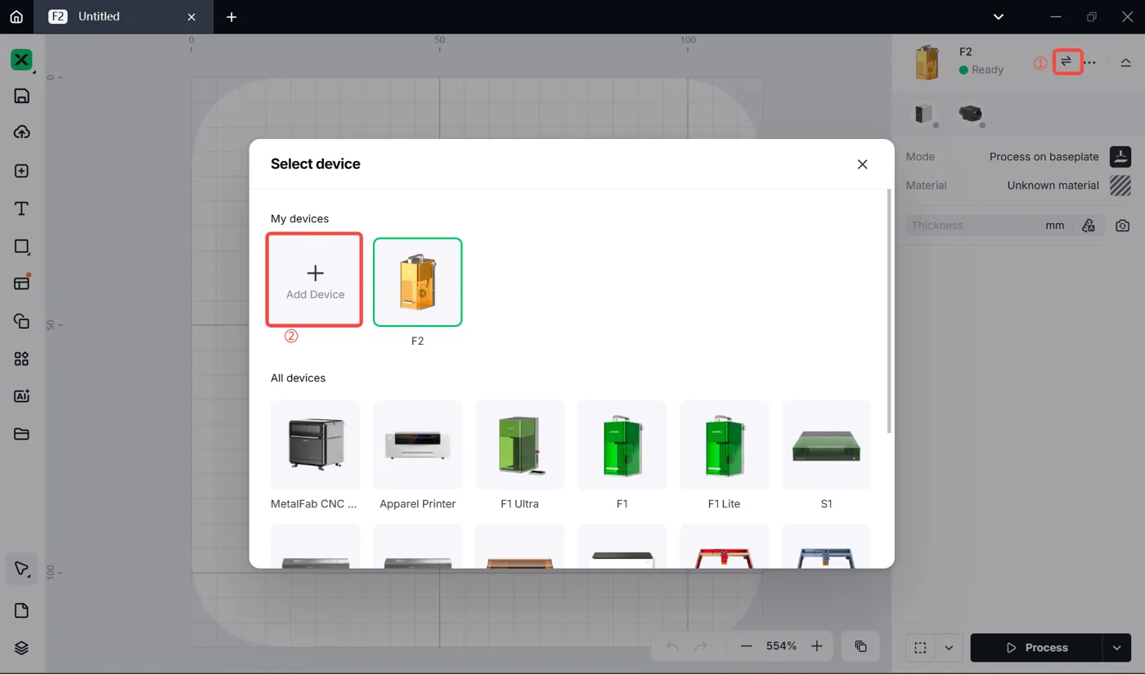
Task: Open the apps grid icon
Action: click(22, 359)
